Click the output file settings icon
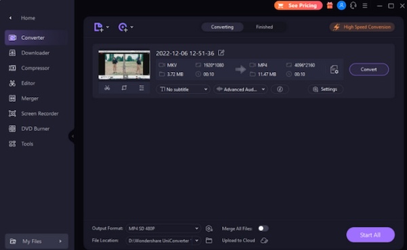Image resolution: width=407 pixels, height=250 pixels. [334, 70]
